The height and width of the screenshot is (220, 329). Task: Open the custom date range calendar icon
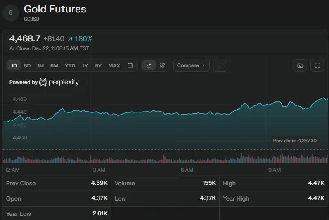[x=130, y=65]
